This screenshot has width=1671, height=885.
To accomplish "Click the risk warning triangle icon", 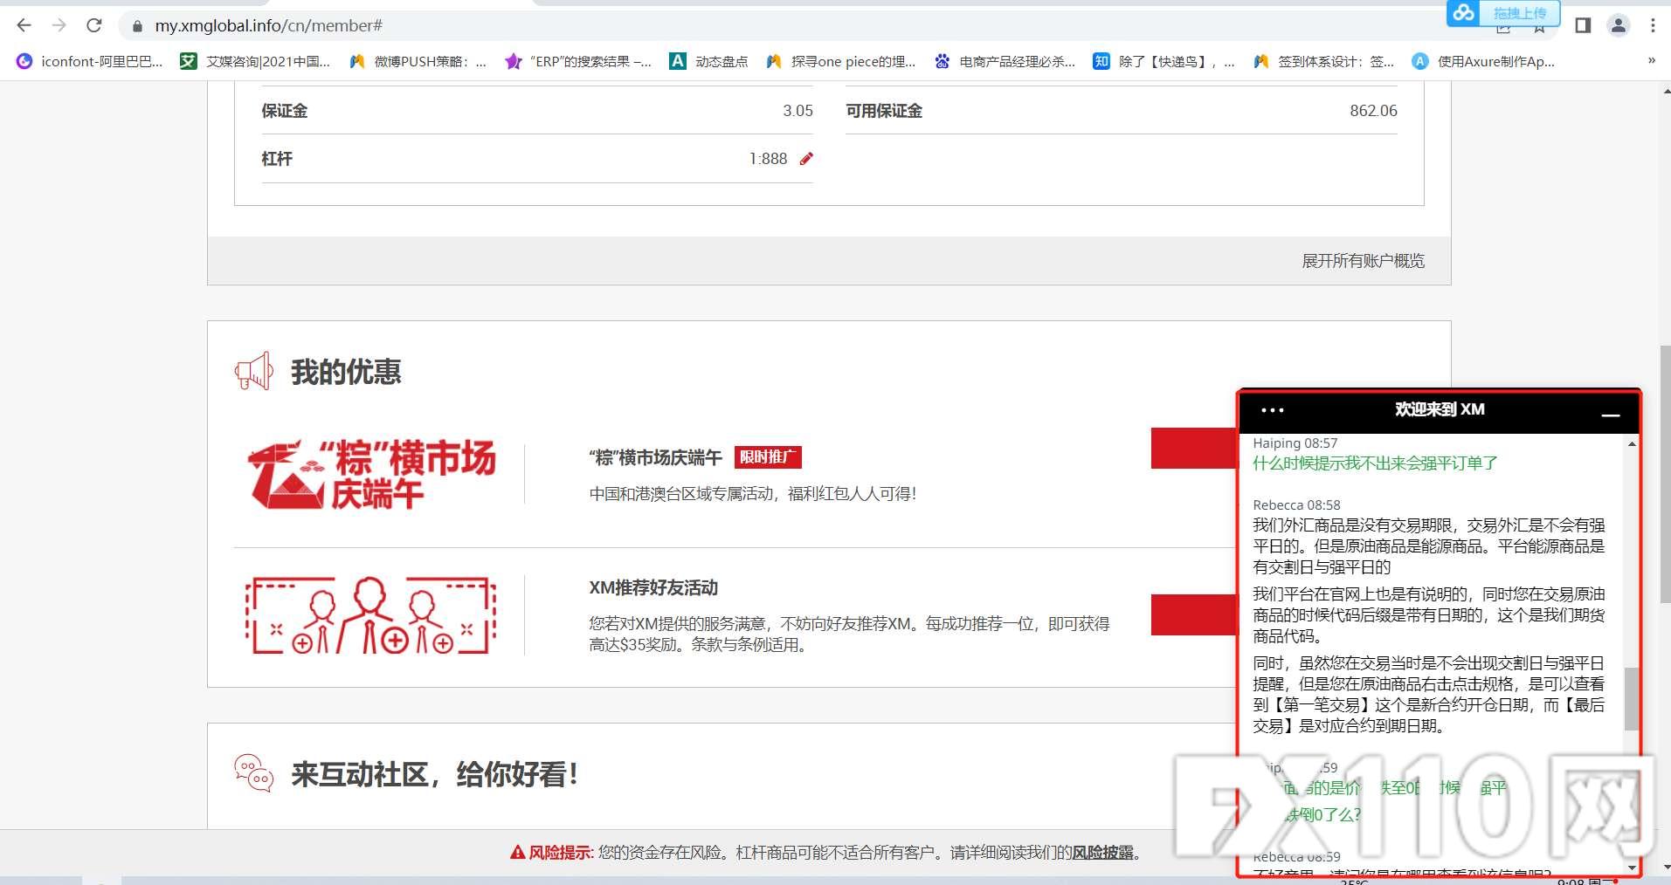I will 518,853.
